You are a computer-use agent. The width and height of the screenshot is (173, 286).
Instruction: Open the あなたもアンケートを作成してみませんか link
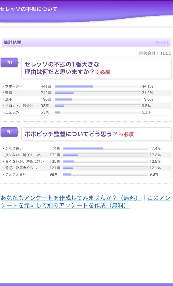coord(71,198)
